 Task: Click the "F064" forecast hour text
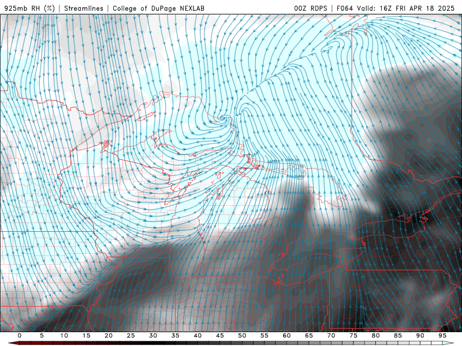(x=345, y=8)
